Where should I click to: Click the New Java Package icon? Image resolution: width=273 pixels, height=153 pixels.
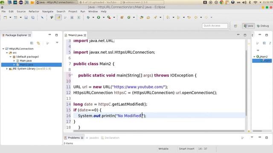coord(122,17)
